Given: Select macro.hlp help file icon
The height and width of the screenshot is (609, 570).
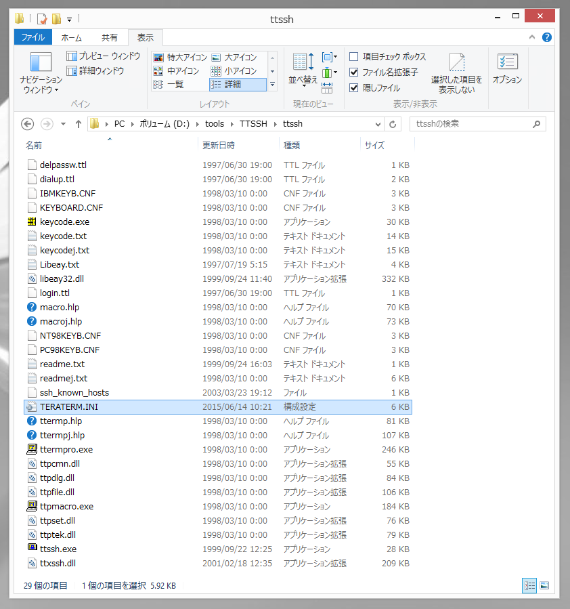Looking at the screenshot, I should pyautogui.click(x=32, y=308).
